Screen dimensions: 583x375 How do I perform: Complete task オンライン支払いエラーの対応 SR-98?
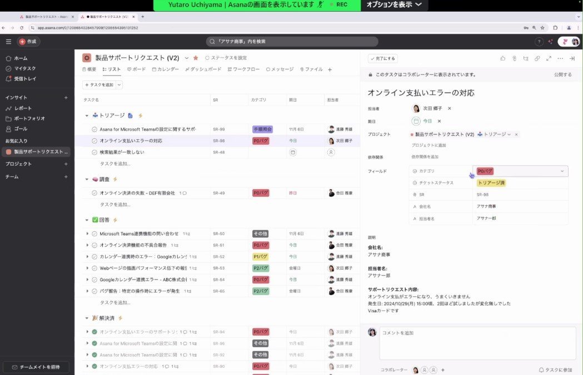pos(94,141)
